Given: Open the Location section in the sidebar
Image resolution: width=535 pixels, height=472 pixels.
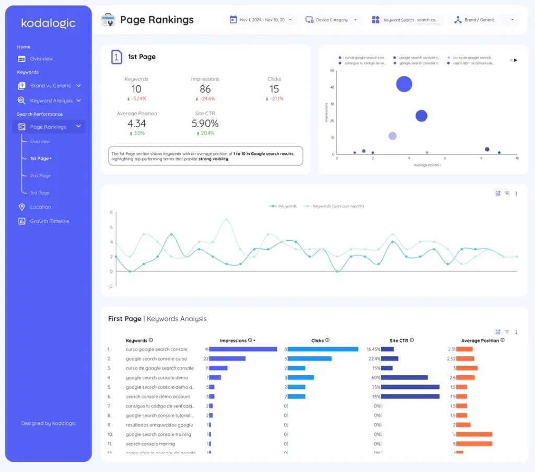Looking at the screenshot, I should coord(41,207).
